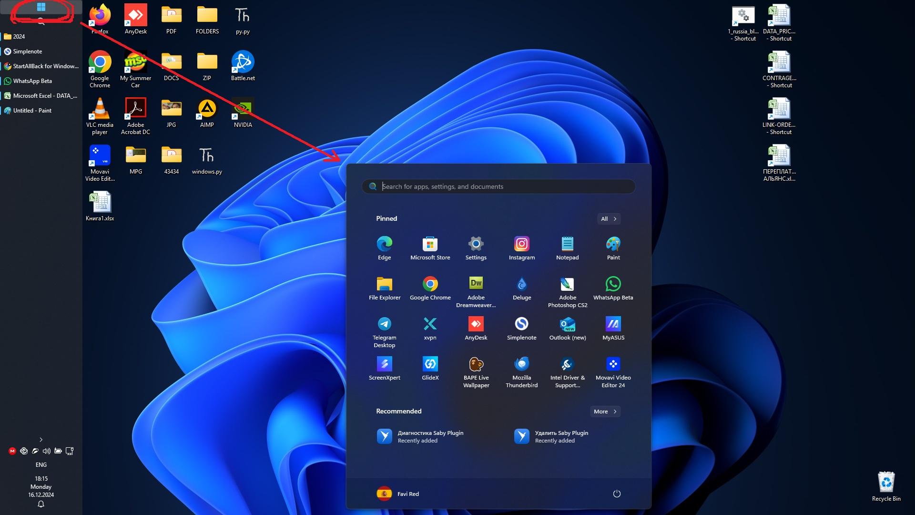The image size is (915, 515).
Task: Open the volume icon in system tray
Action: 46,451
